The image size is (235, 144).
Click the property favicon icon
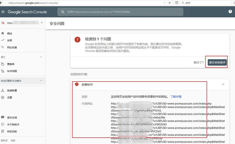click(x=3, y=23)
